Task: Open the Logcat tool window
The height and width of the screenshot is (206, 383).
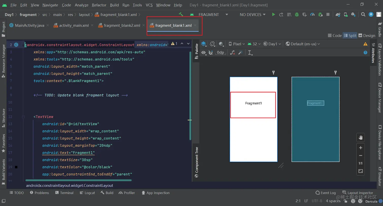Action: pyautogui.click(x=87, y=193)
